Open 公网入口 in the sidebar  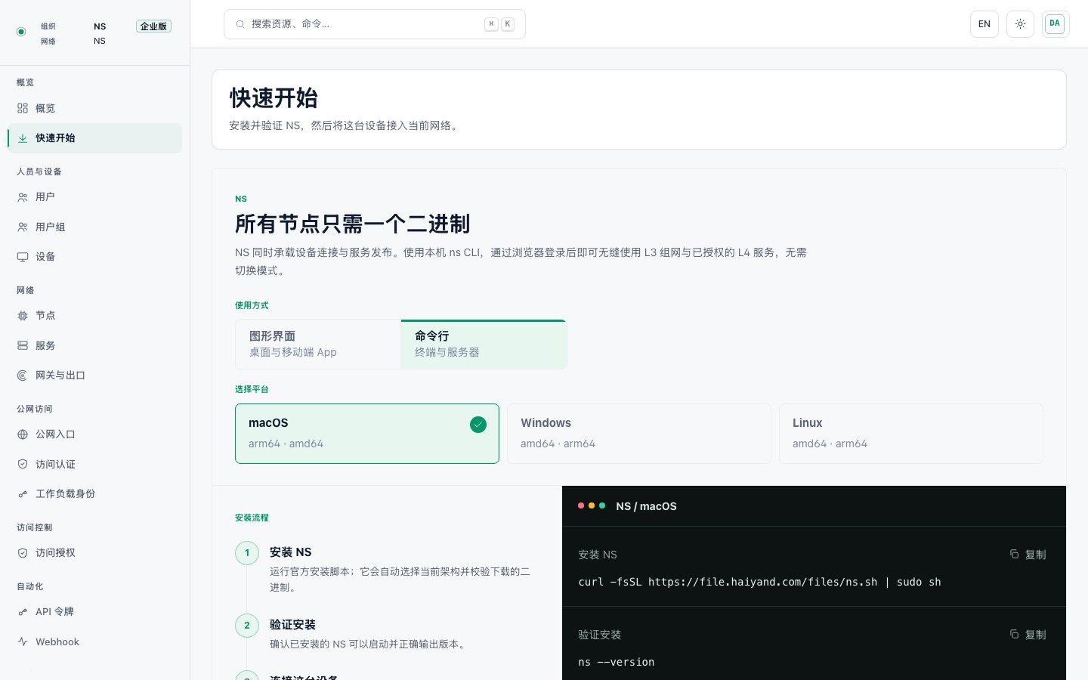(95, 434)
